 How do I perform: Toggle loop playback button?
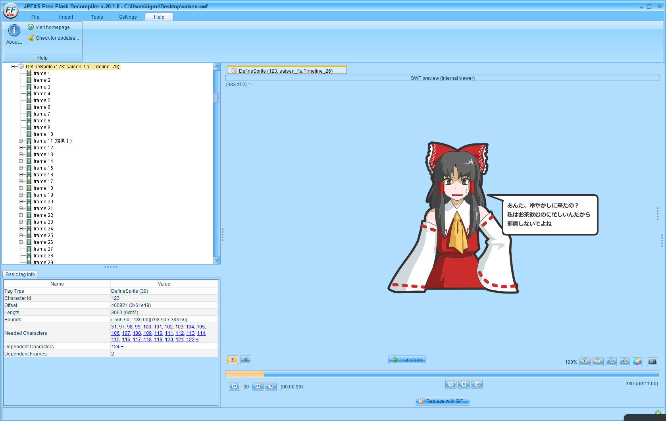pyautogui.click(x=477, y=384)
